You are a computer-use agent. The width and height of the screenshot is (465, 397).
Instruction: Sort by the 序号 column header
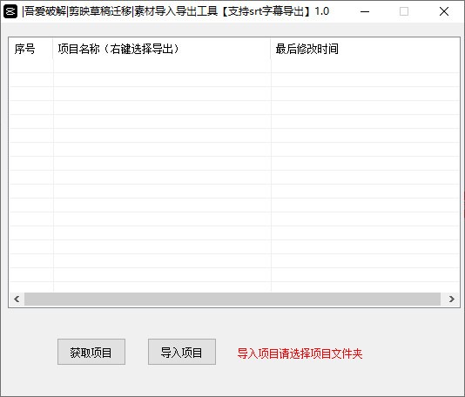[31, 49]
